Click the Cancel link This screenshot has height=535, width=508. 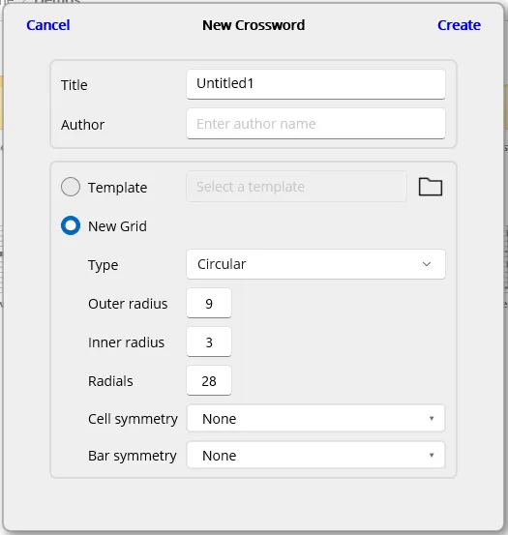(48, 25)
